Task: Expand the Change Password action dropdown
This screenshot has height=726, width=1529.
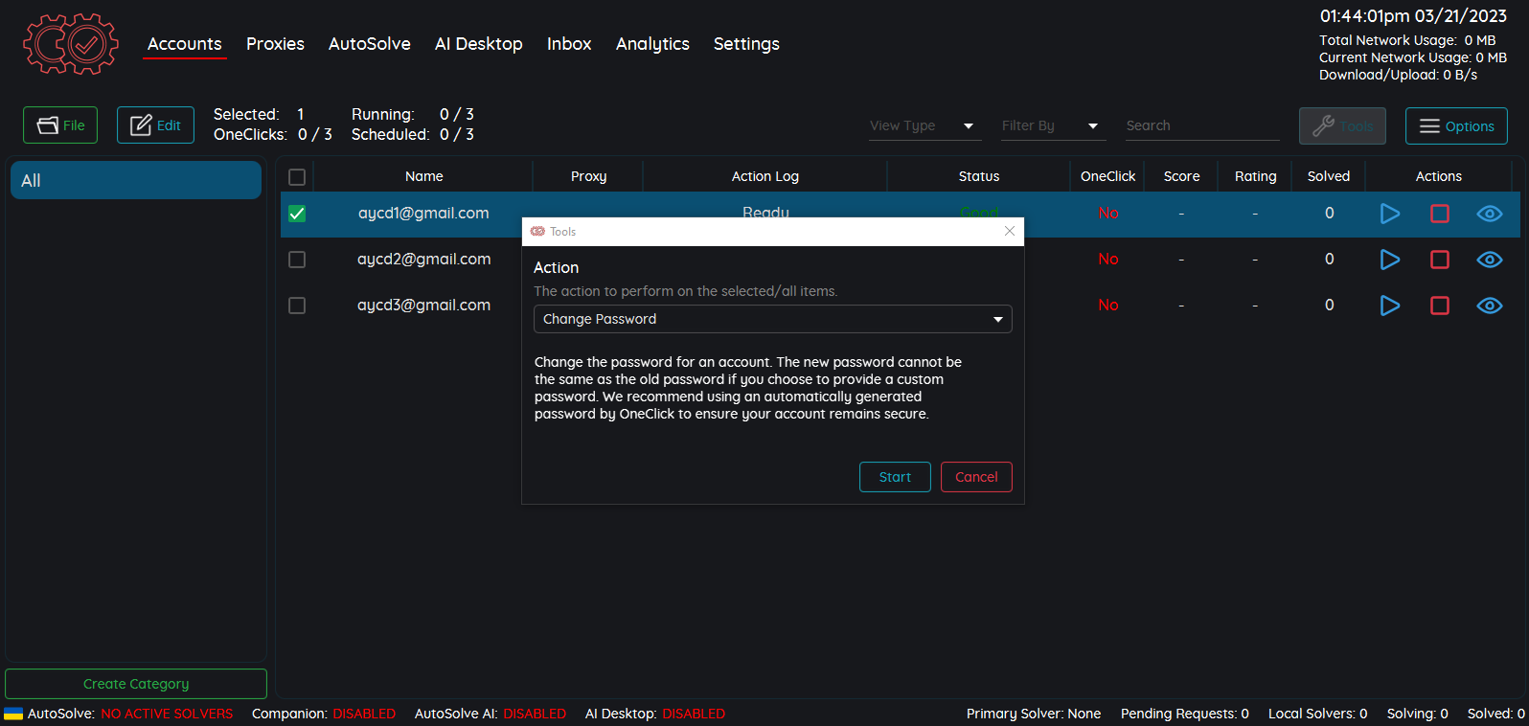Action: 772,319
